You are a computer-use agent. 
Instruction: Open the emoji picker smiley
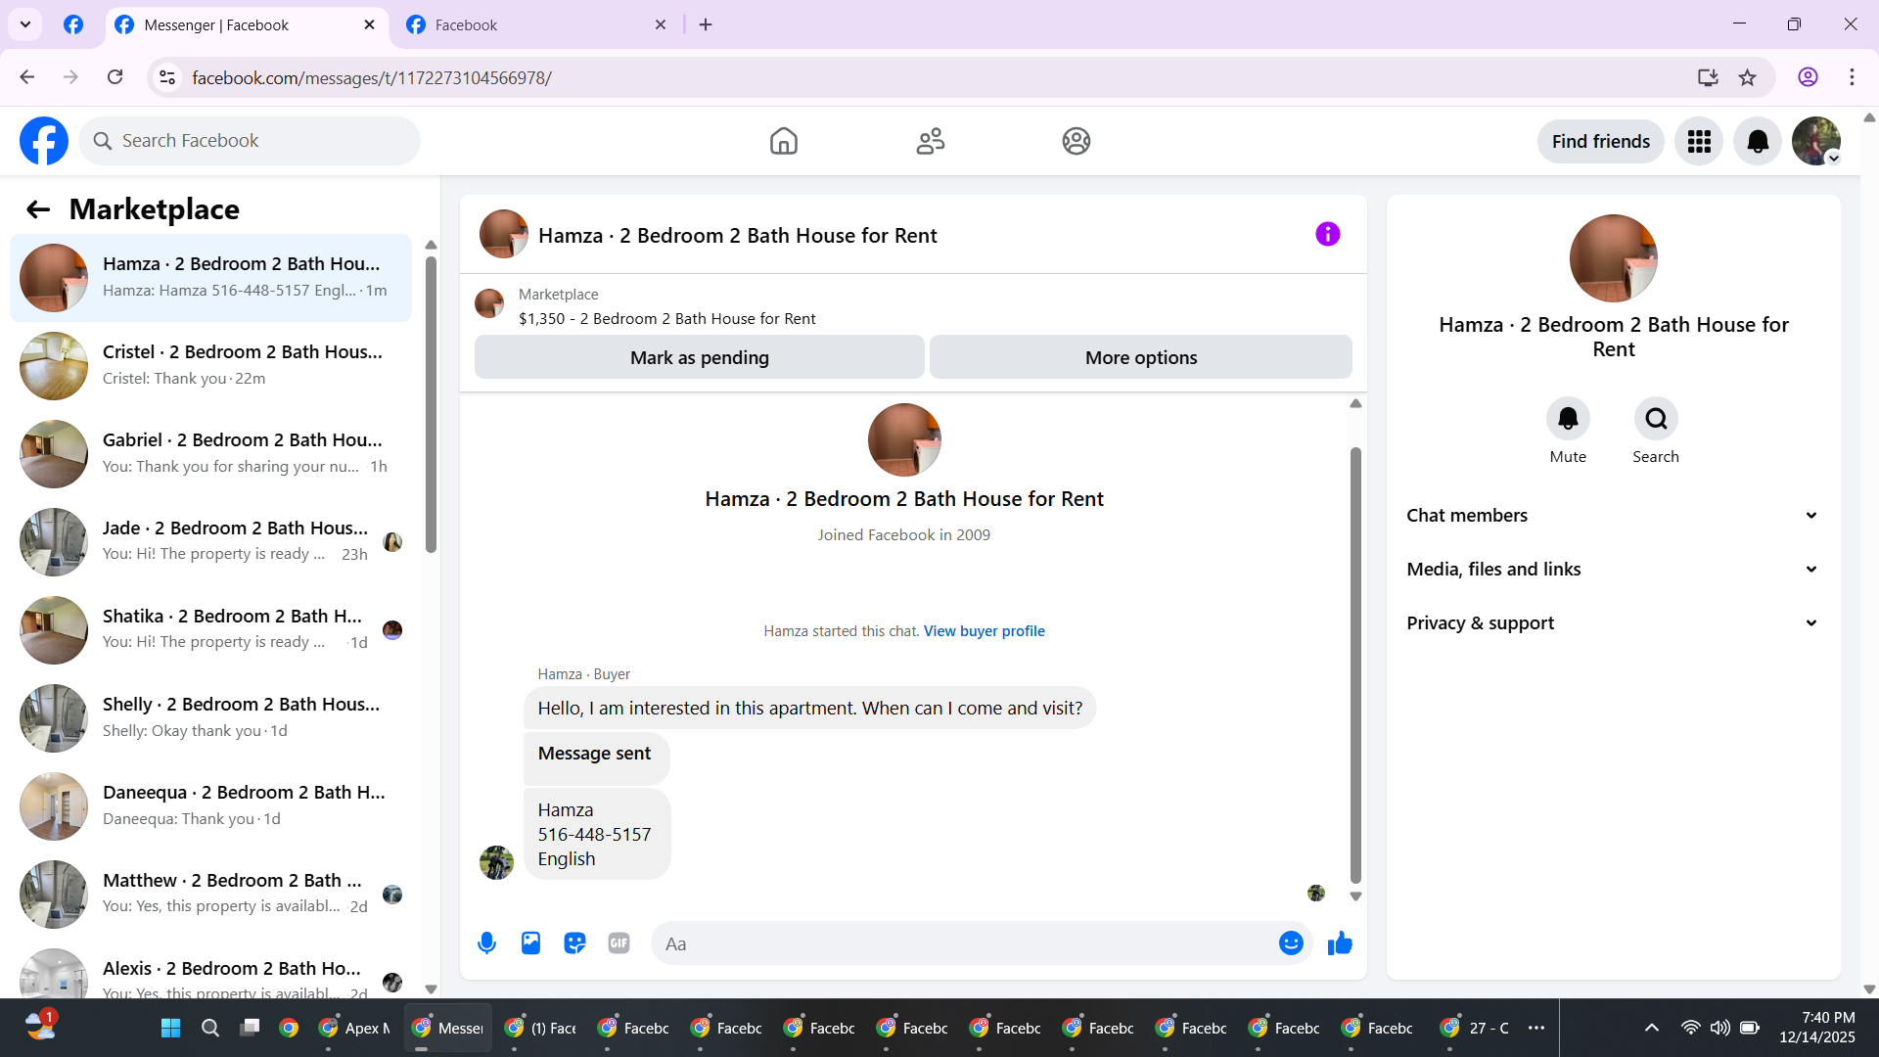point(1291,943)
